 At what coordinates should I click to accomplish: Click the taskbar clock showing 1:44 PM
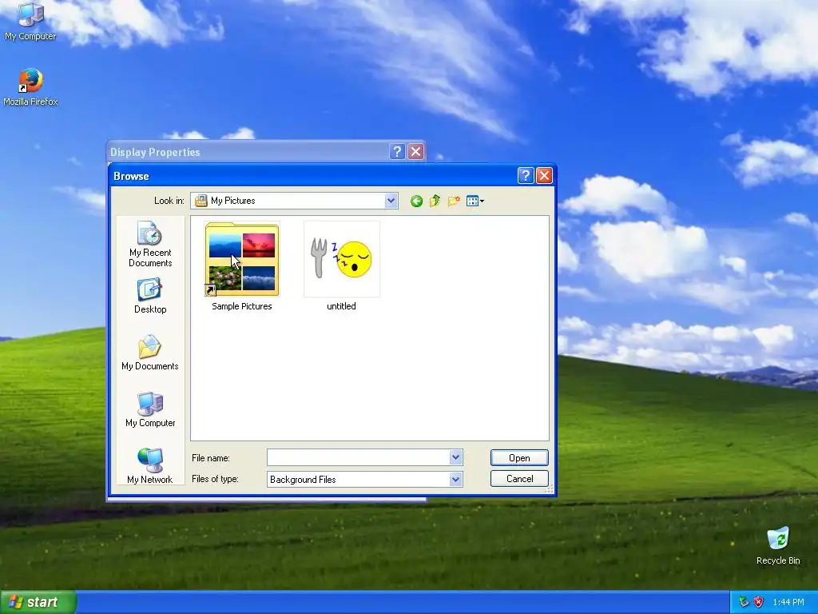(x=788, y=603)
